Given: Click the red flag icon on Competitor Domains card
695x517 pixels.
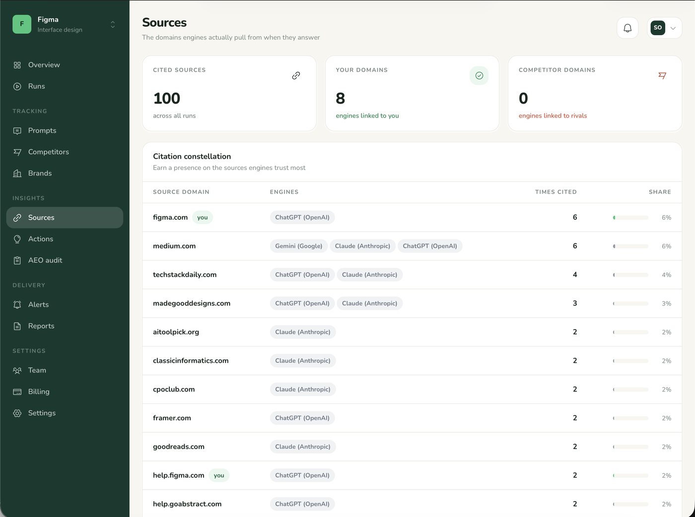Looking at the screenshot, I should (662, 75).
